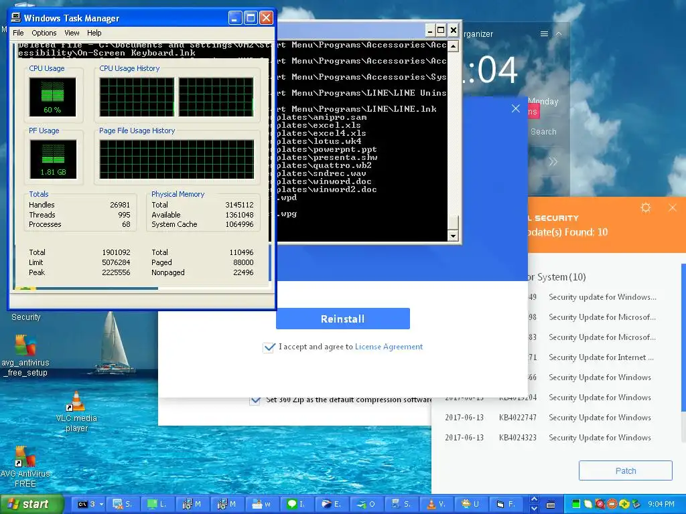Viewport: 686px width, 514px height.
Task: Click the taskbar row up arrow
Action: 534,499
